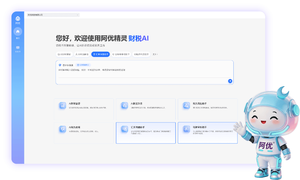300x180 pixels.
Task: Select the AI税法解读 agent pill
Action: [x=82, y=55]
